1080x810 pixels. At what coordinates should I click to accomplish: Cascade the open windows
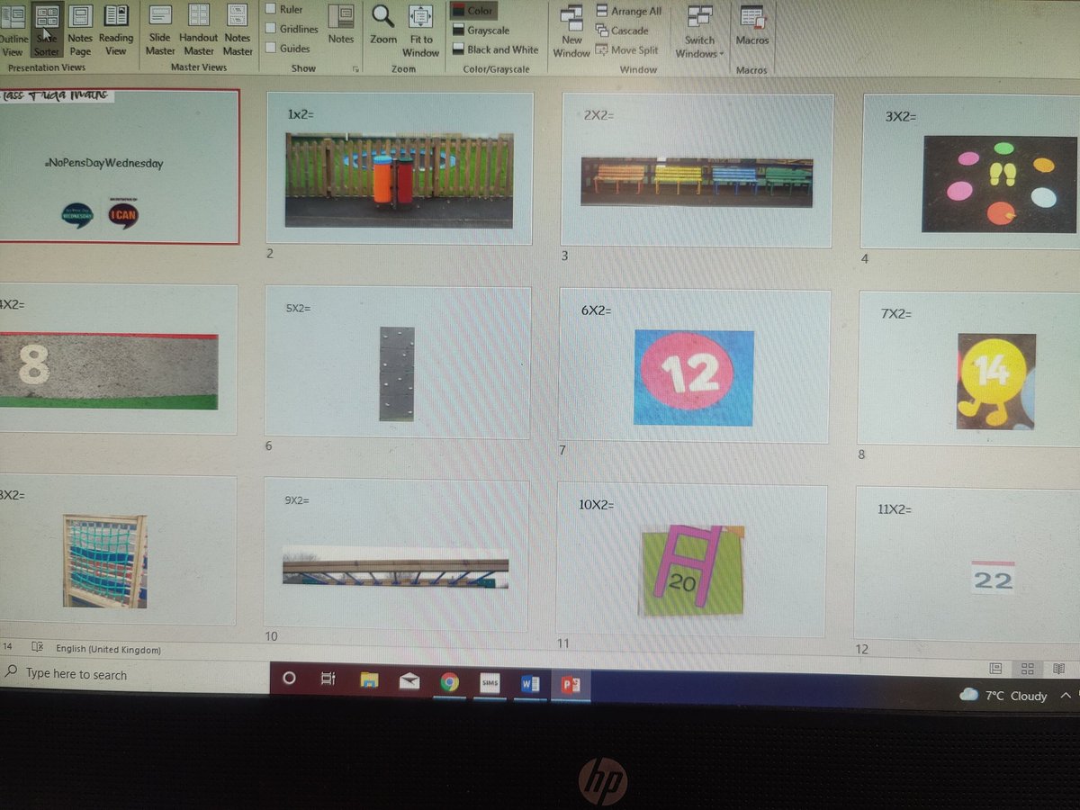(622, 31)
